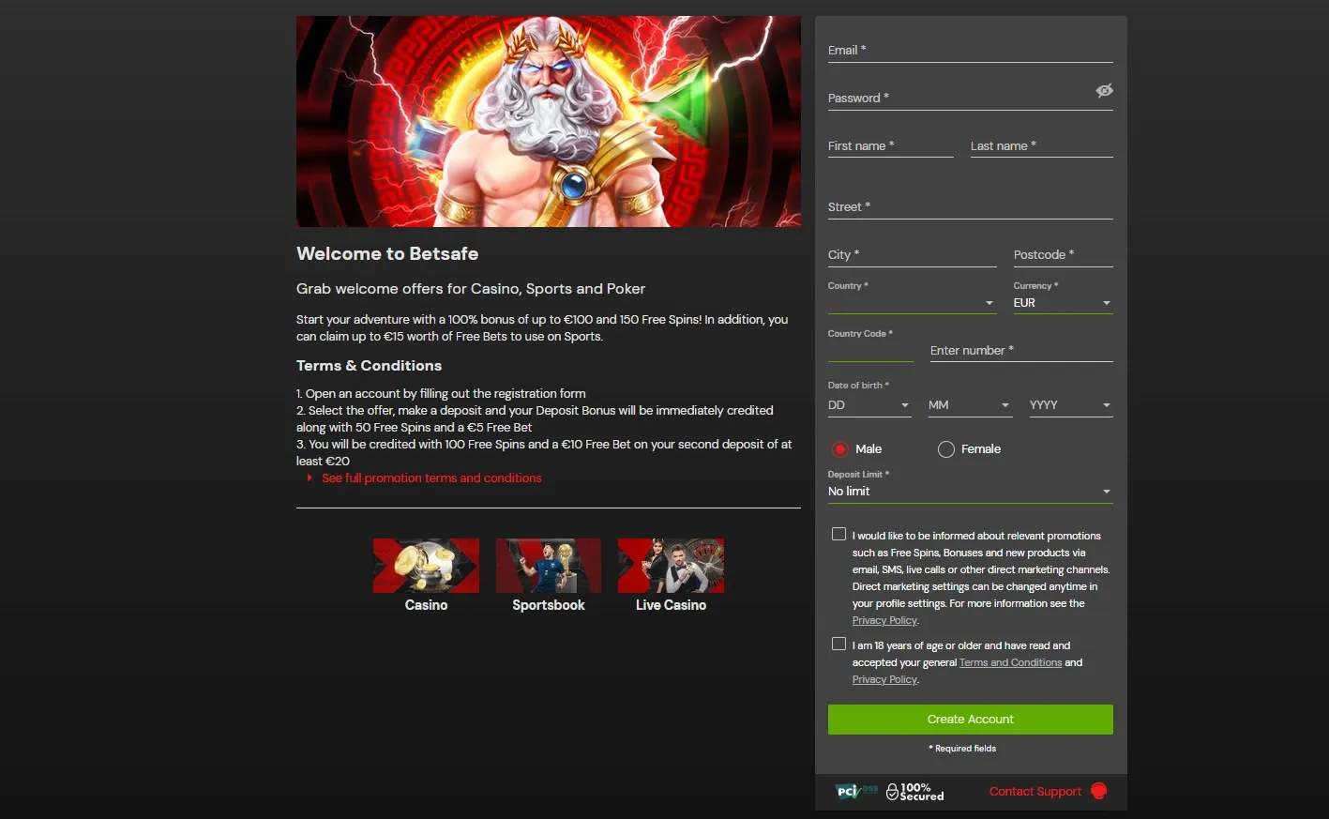1329x819 pixels.
Task: Select the Female radio button
Action: coord(945,448)
